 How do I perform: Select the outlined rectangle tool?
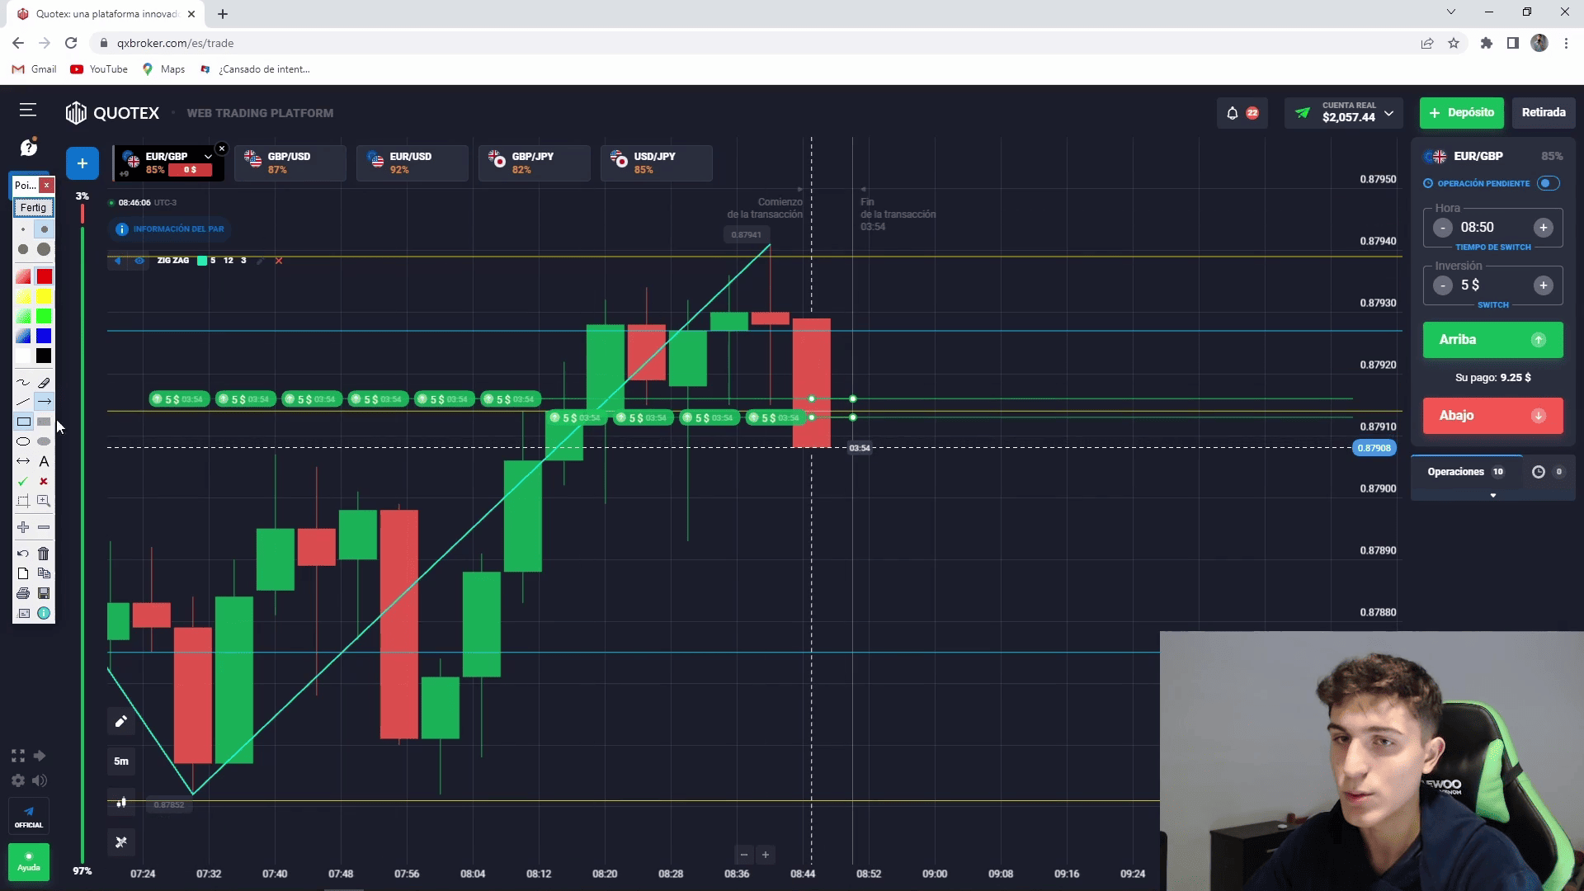click(23, 422)
